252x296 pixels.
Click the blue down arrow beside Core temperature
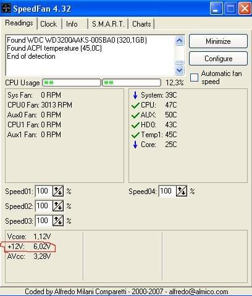coord(135,145)
